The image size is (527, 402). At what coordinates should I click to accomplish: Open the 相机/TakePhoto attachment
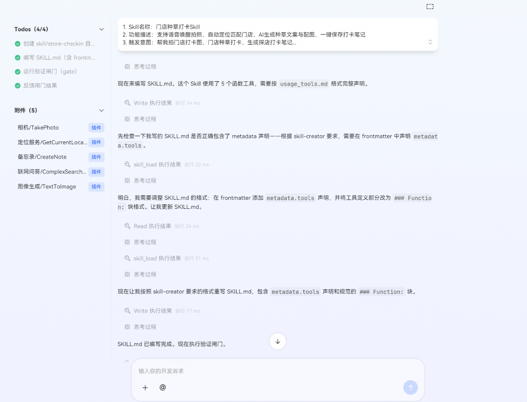(38, 127)
